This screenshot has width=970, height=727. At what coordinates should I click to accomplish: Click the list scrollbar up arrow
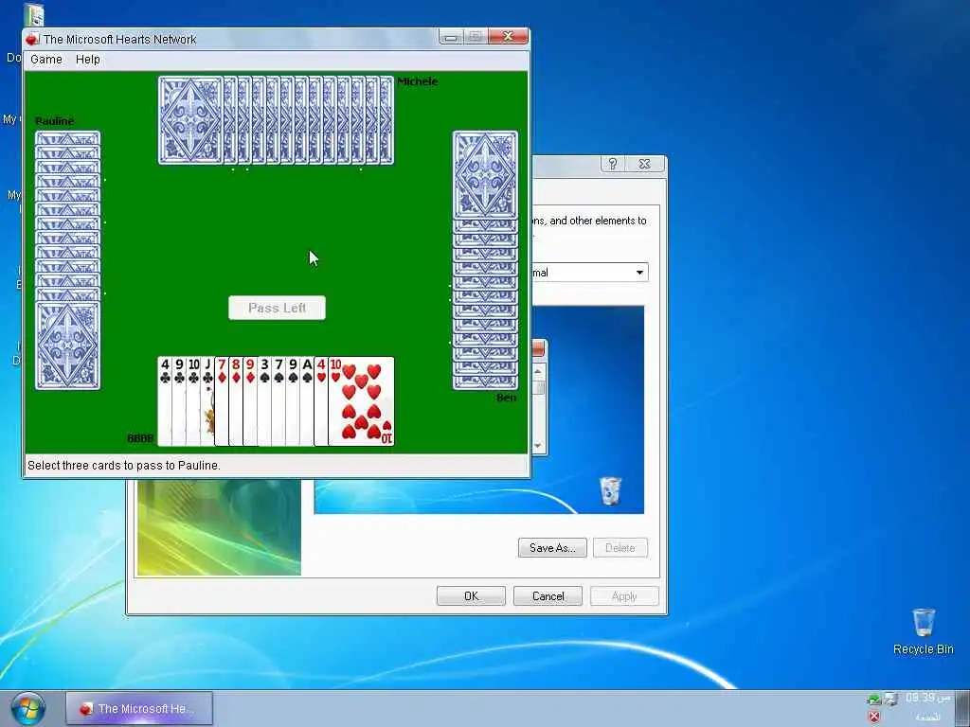538,371
